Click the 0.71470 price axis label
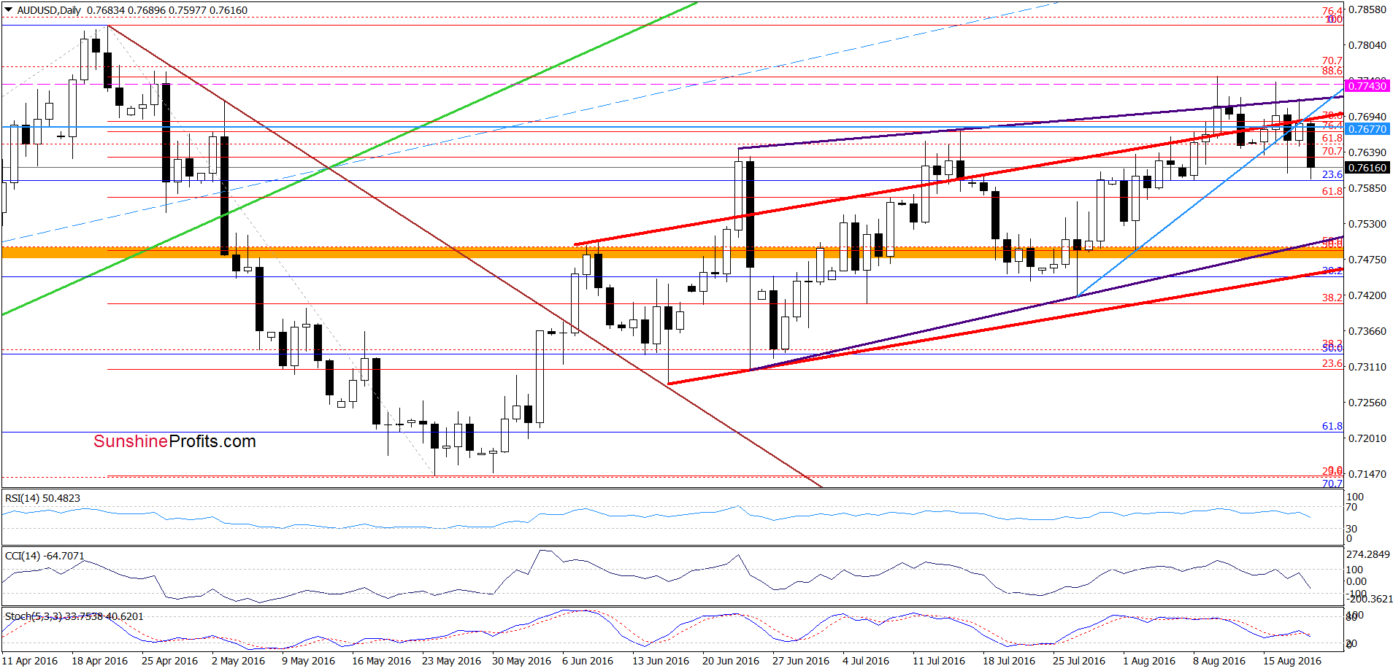This screenshot has width=1393, height=671. 1367,474
